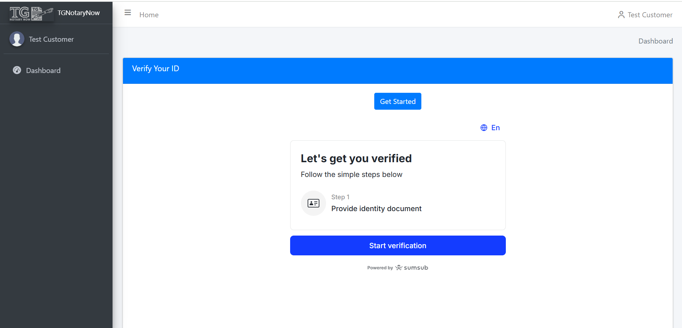Click the Powered by text
Screen dimensions: 682x328
pyautogui.click(x=380, y=268)
